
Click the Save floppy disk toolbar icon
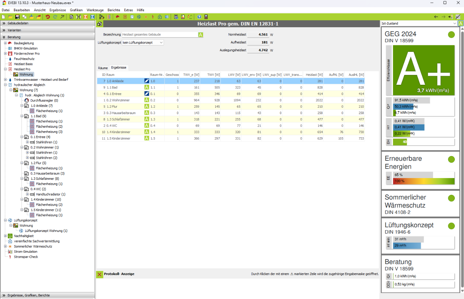(17, 17)
